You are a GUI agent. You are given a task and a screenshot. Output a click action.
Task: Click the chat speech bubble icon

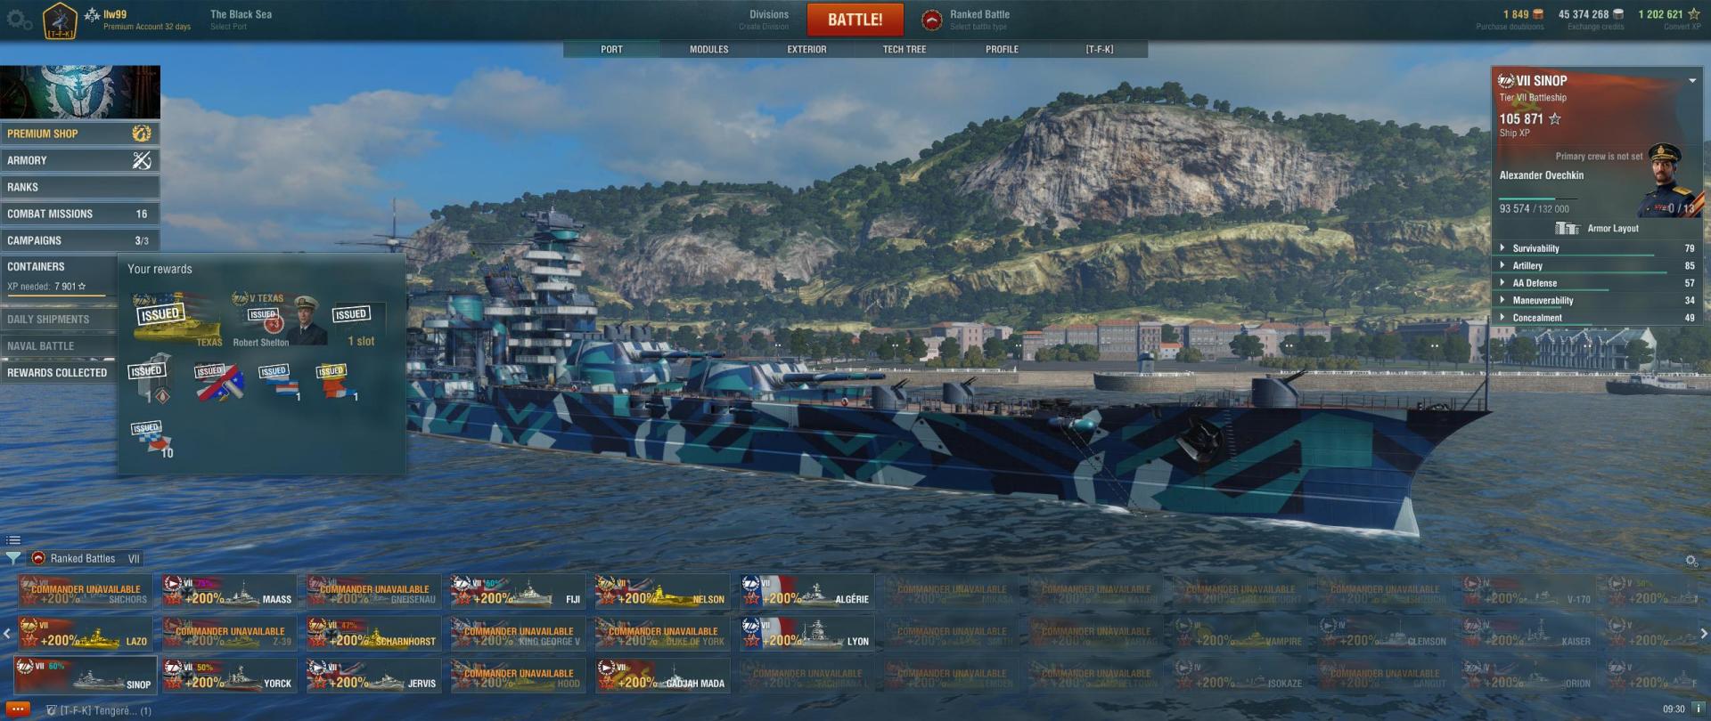pyautogui.click(x=17, y=710)
